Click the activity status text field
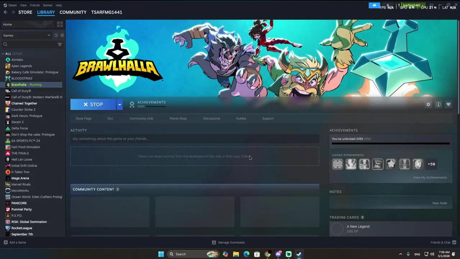The image size is (460, 259). 195,138
